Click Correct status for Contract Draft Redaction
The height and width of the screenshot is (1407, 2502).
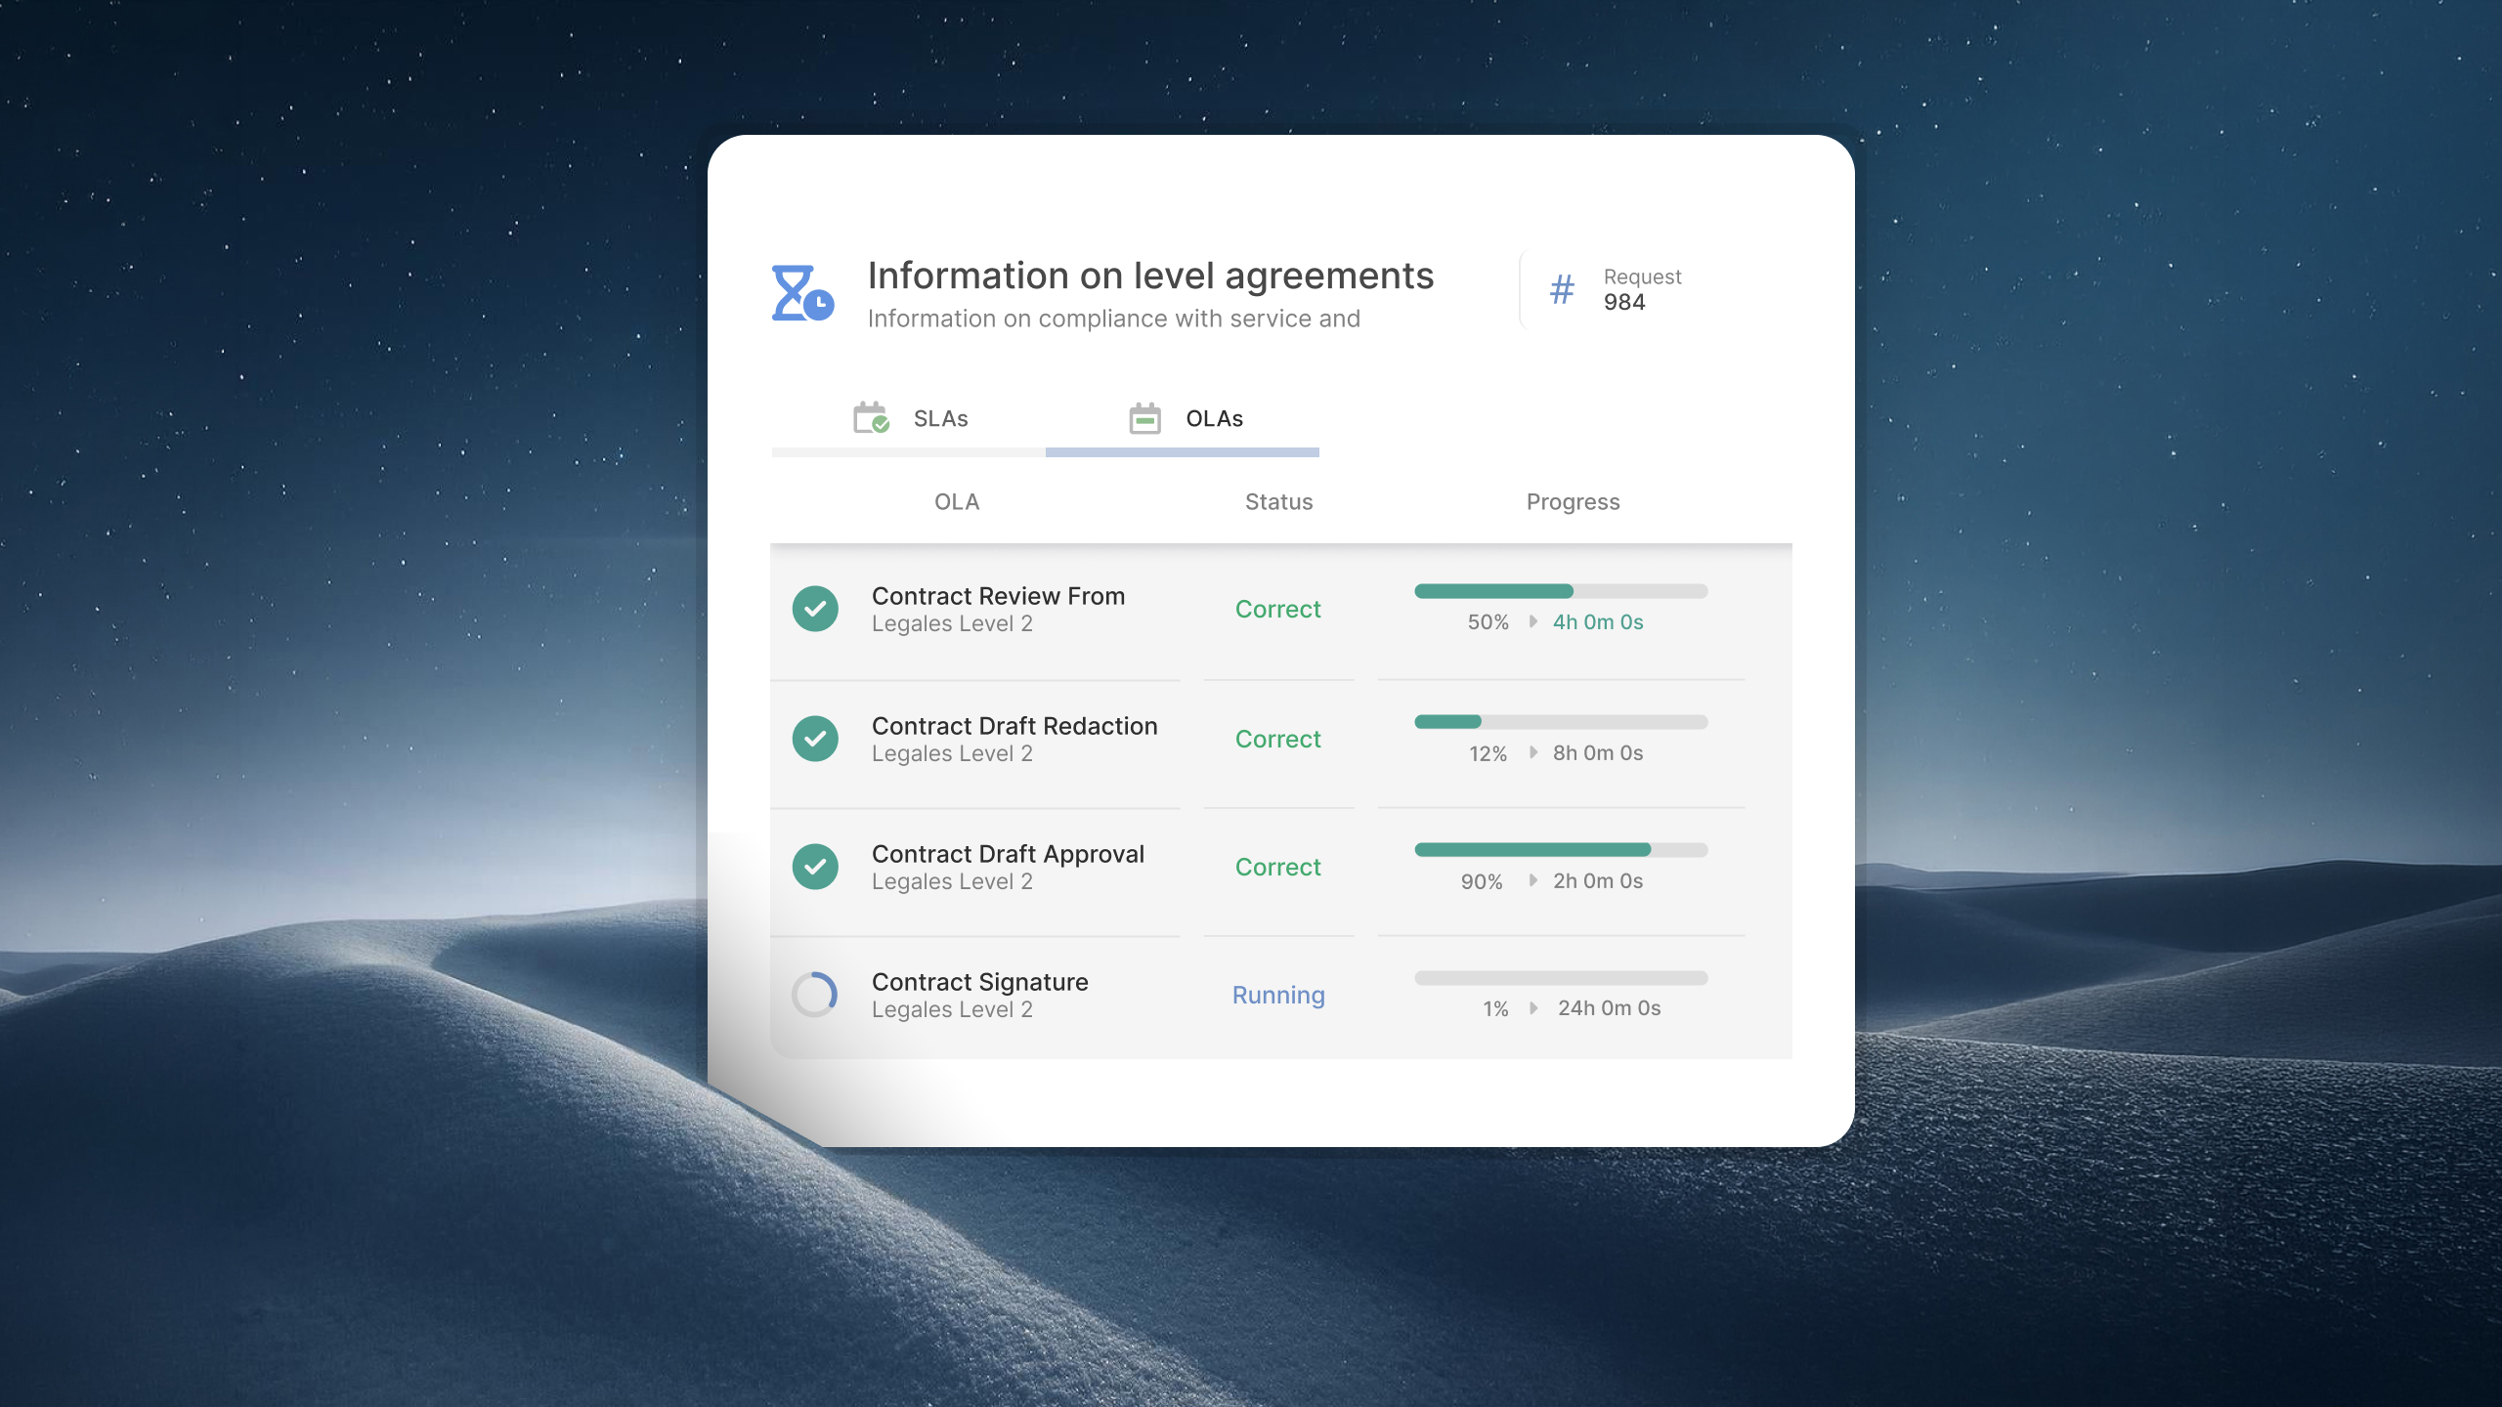point(1277,739)
